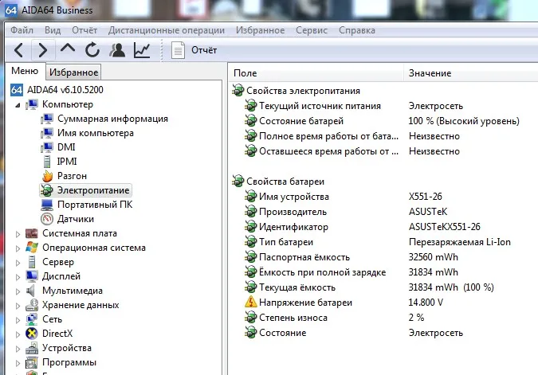Select the Паспортная ёмкость row

pyautogui.click(x=383, y=257)
